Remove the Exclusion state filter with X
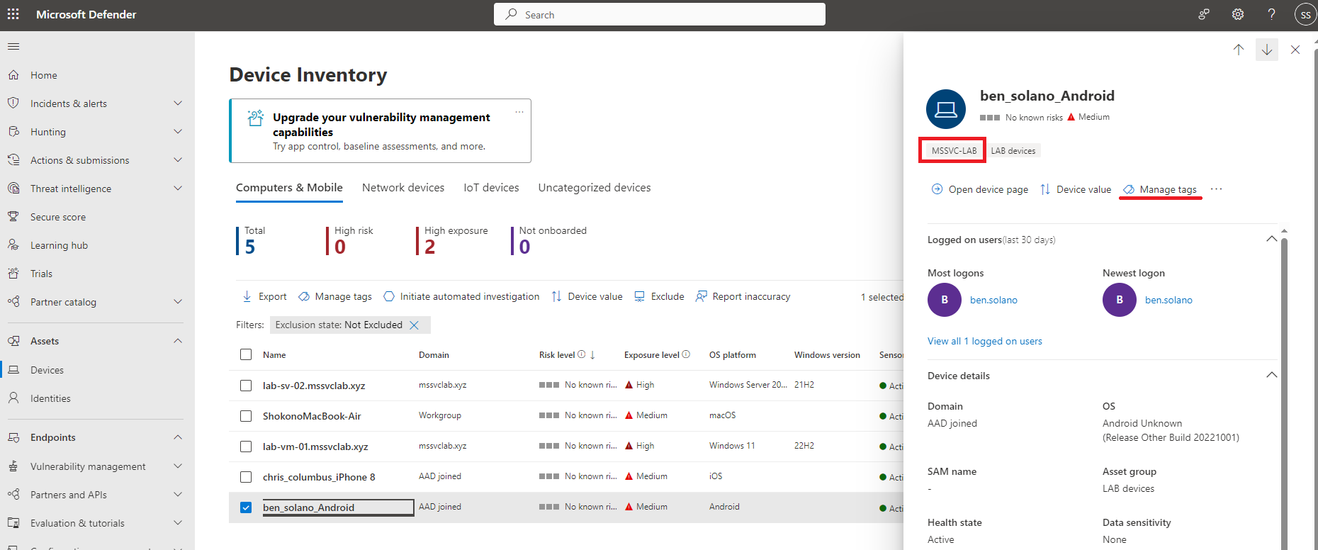The width and height of the screenshot is (1318, 550). pyautogui.click(x=415, y=325)
